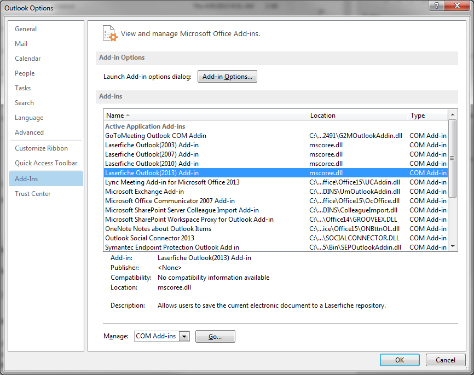
Task: Select Laserfiche Outlook(2003) Add-in row
Action: (x=276, y=145)
